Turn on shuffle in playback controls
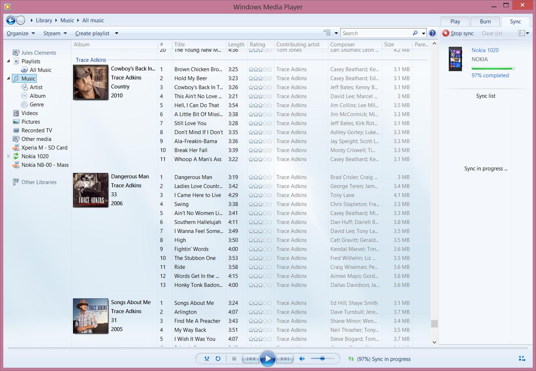This screenshot has height=371, width=536. [207, 358]
